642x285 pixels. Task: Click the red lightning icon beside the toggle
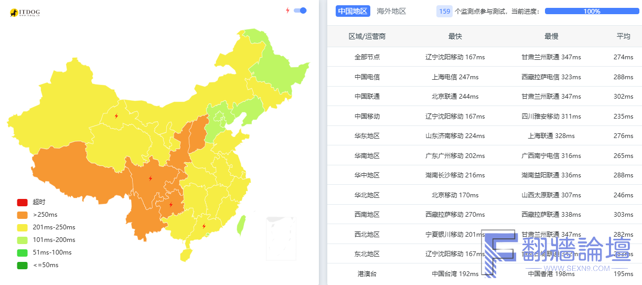tap(287, 10)
